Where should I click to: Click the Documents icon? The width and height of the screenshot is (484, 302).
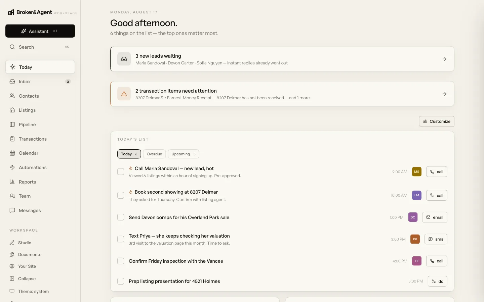12,254
